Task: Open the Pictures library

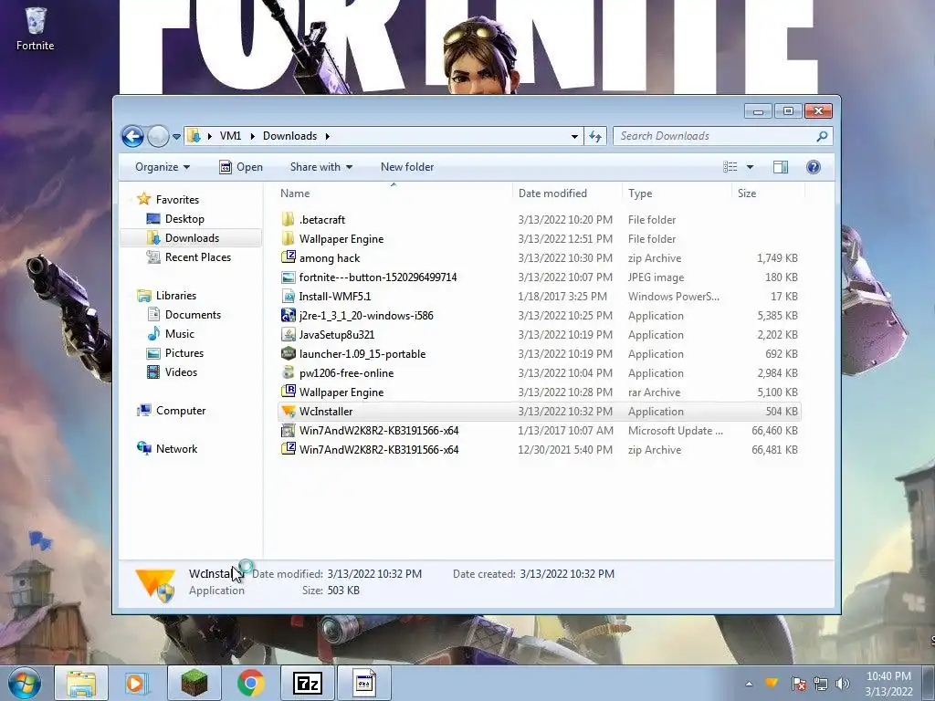Action: (x=184, y=353)
